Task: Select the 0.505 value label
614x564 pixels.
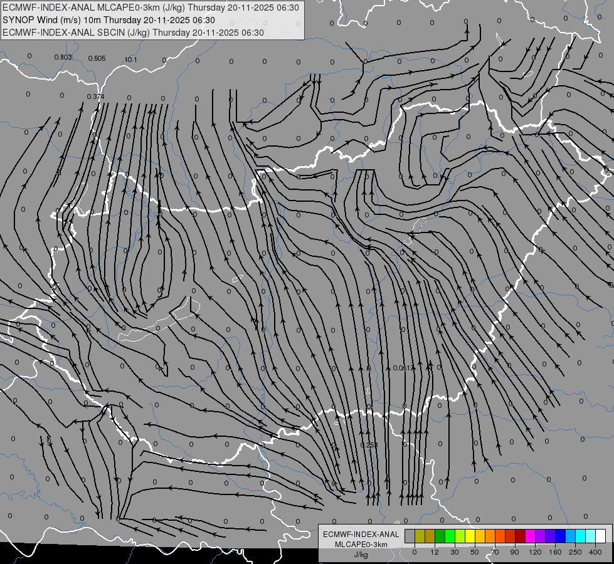Action: point(97,58)
